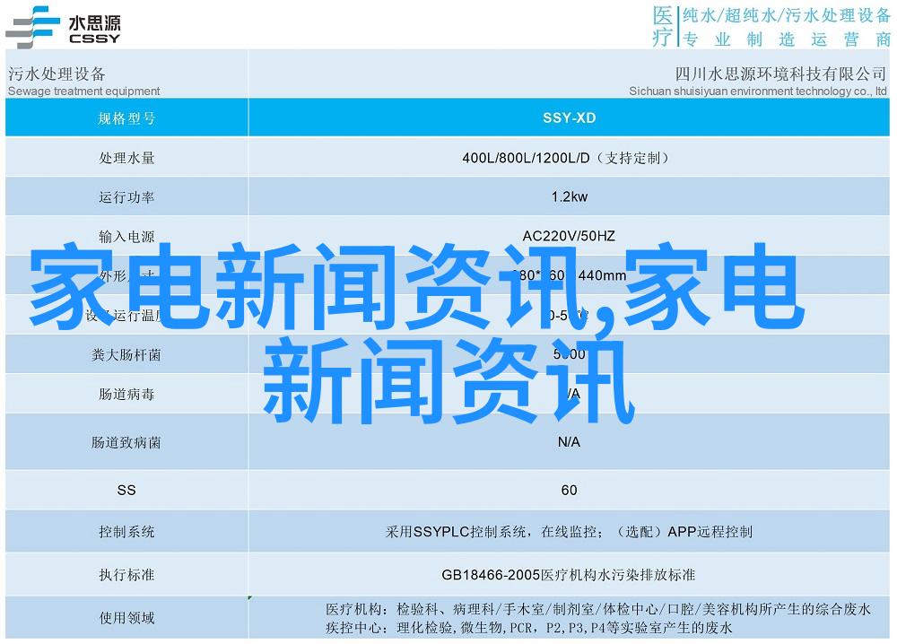This screenshot has height=644, width=897.
Task: Click the SSY-XD model header cell
Action: pyautogui.click(x=570, y=117)
